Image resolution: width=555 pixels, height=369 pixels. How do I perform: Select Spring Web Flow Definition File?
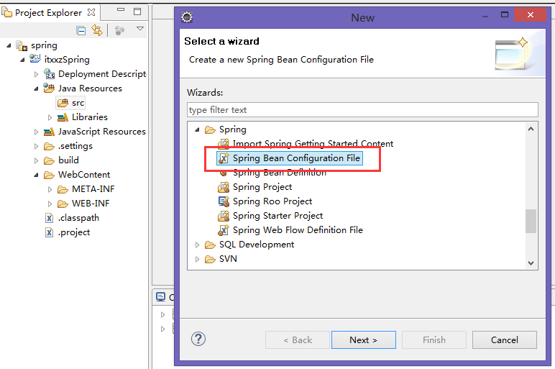[298, 230]
